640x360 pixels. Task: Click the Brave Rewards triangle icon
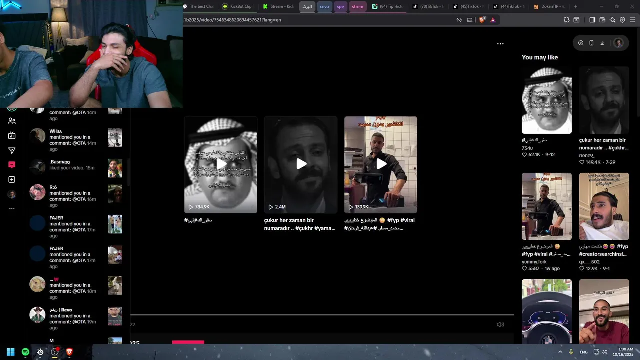coord(493,20)
